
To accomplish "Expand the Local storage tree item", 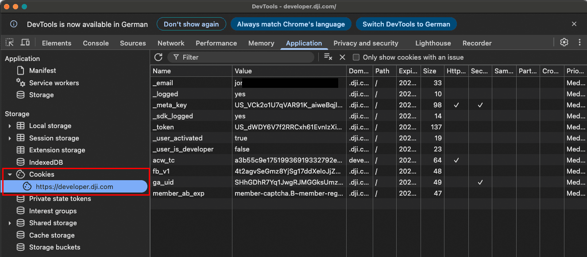I will 10,126.
